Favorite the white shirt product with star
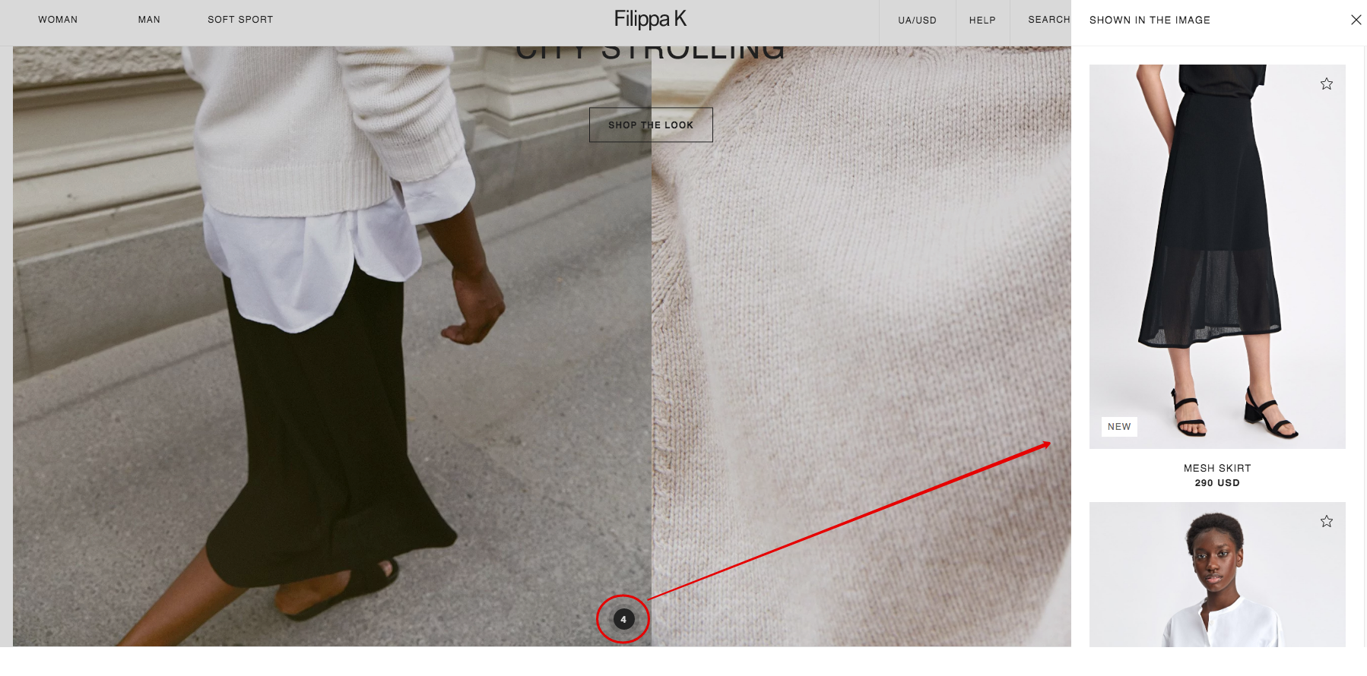Image resolution: width=1367 pixels, height=676 pixels. tap(1327, 521)
